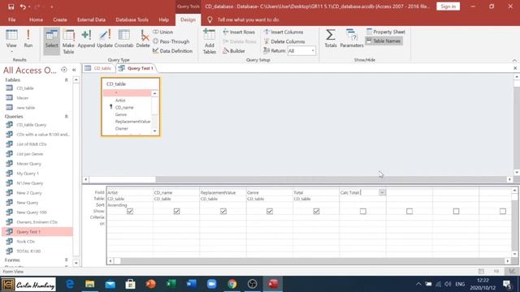Switch to Design View from status bar
Image resolution: width=520 pixels, height=292 pixels.
coord(512,271)
